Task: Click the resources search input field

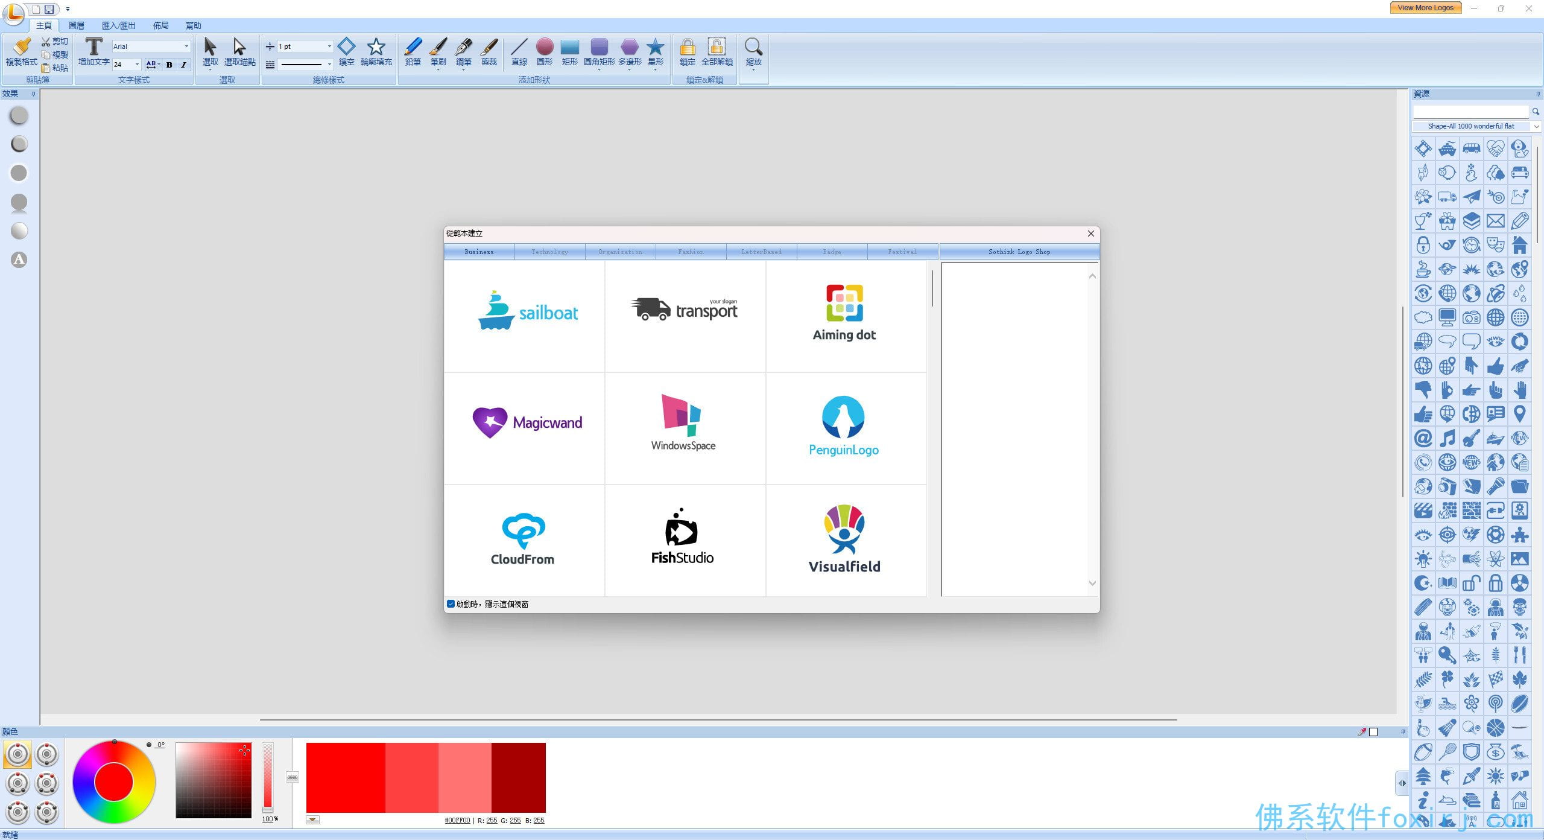Action: click(1470, 112)
